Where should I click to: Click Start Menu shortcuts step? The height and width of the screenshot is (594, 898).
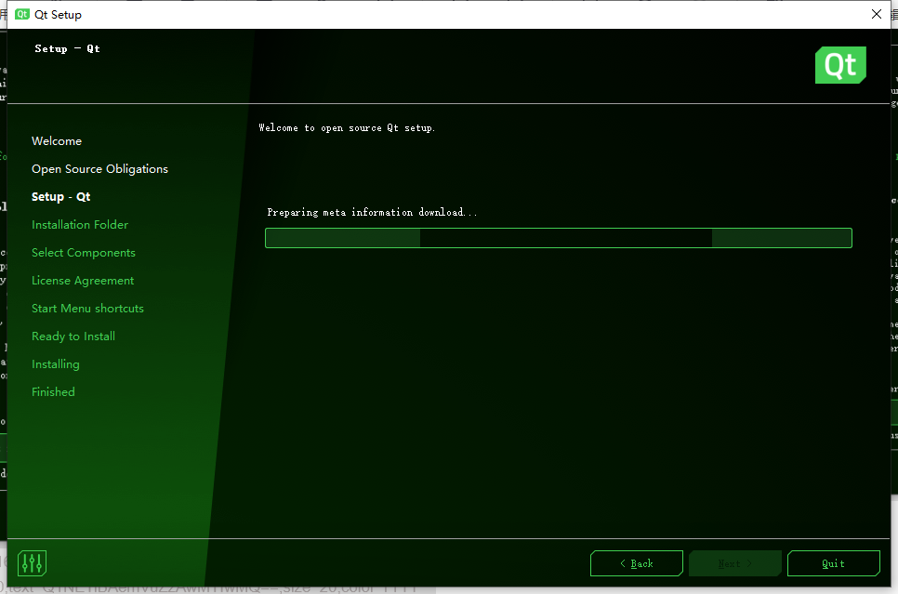tap(87, 308)
